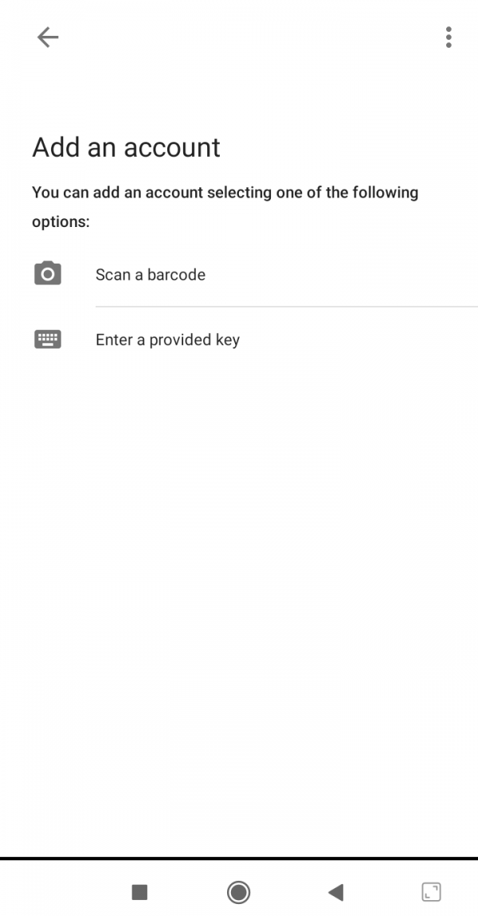Click the word "Enter" in the second option
The height and width of the screenshot is (916, 478).
point(114,340)
